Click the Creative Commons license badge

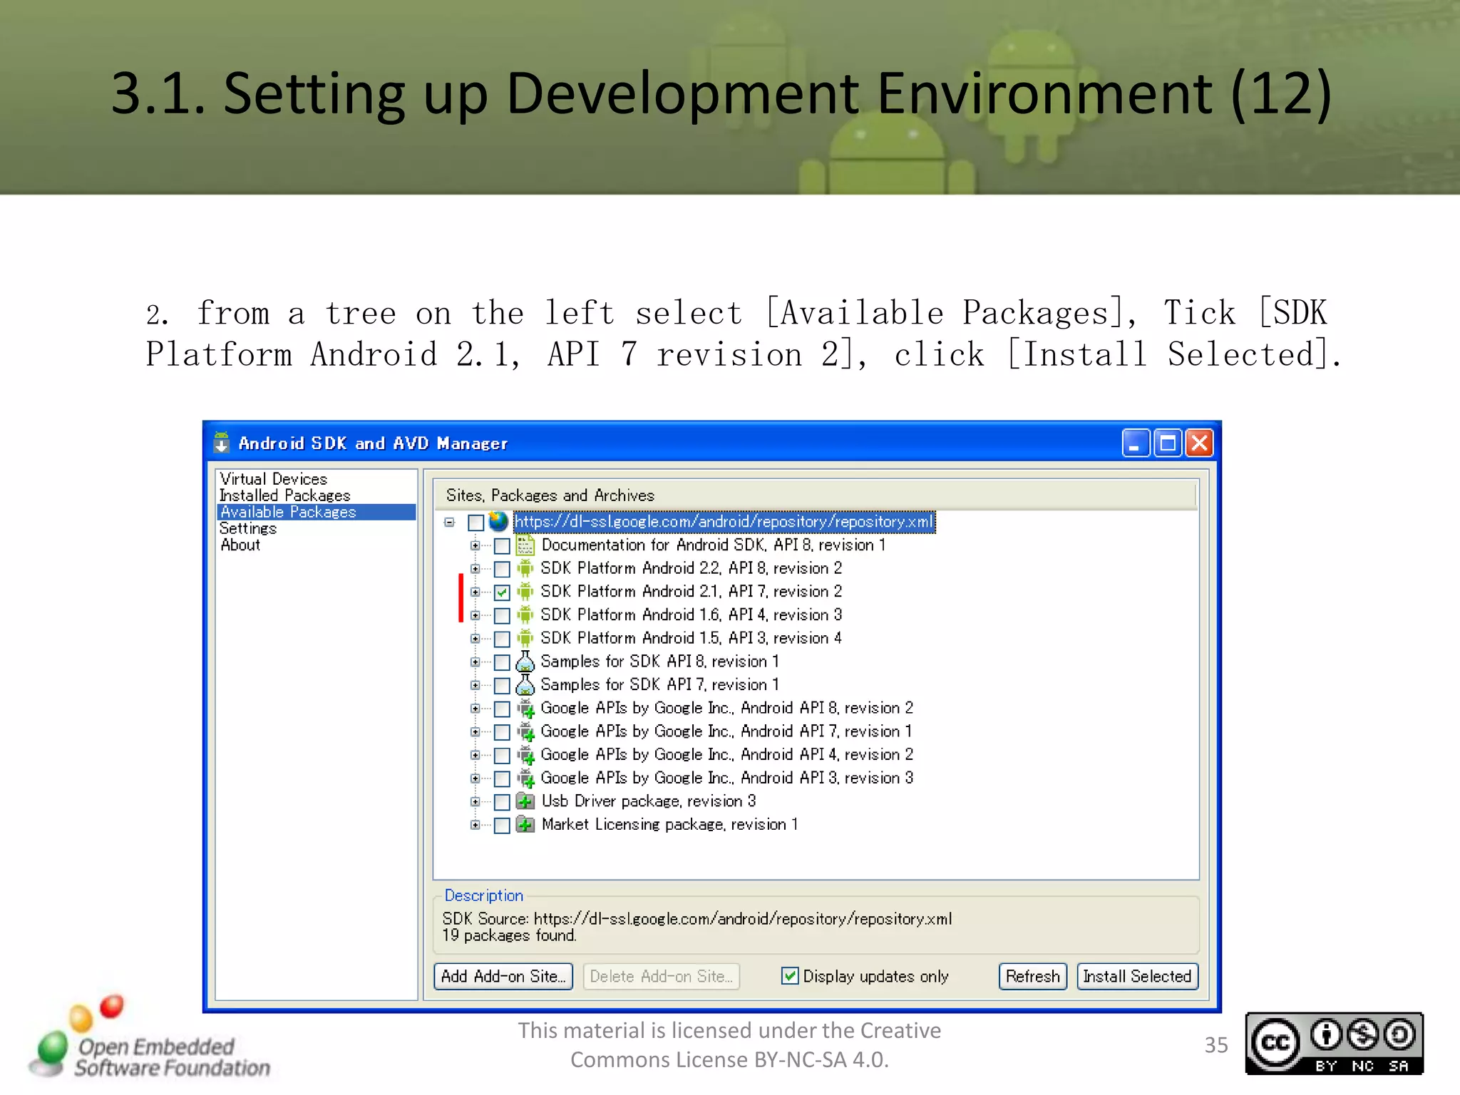click(x=1334, y=1044)
